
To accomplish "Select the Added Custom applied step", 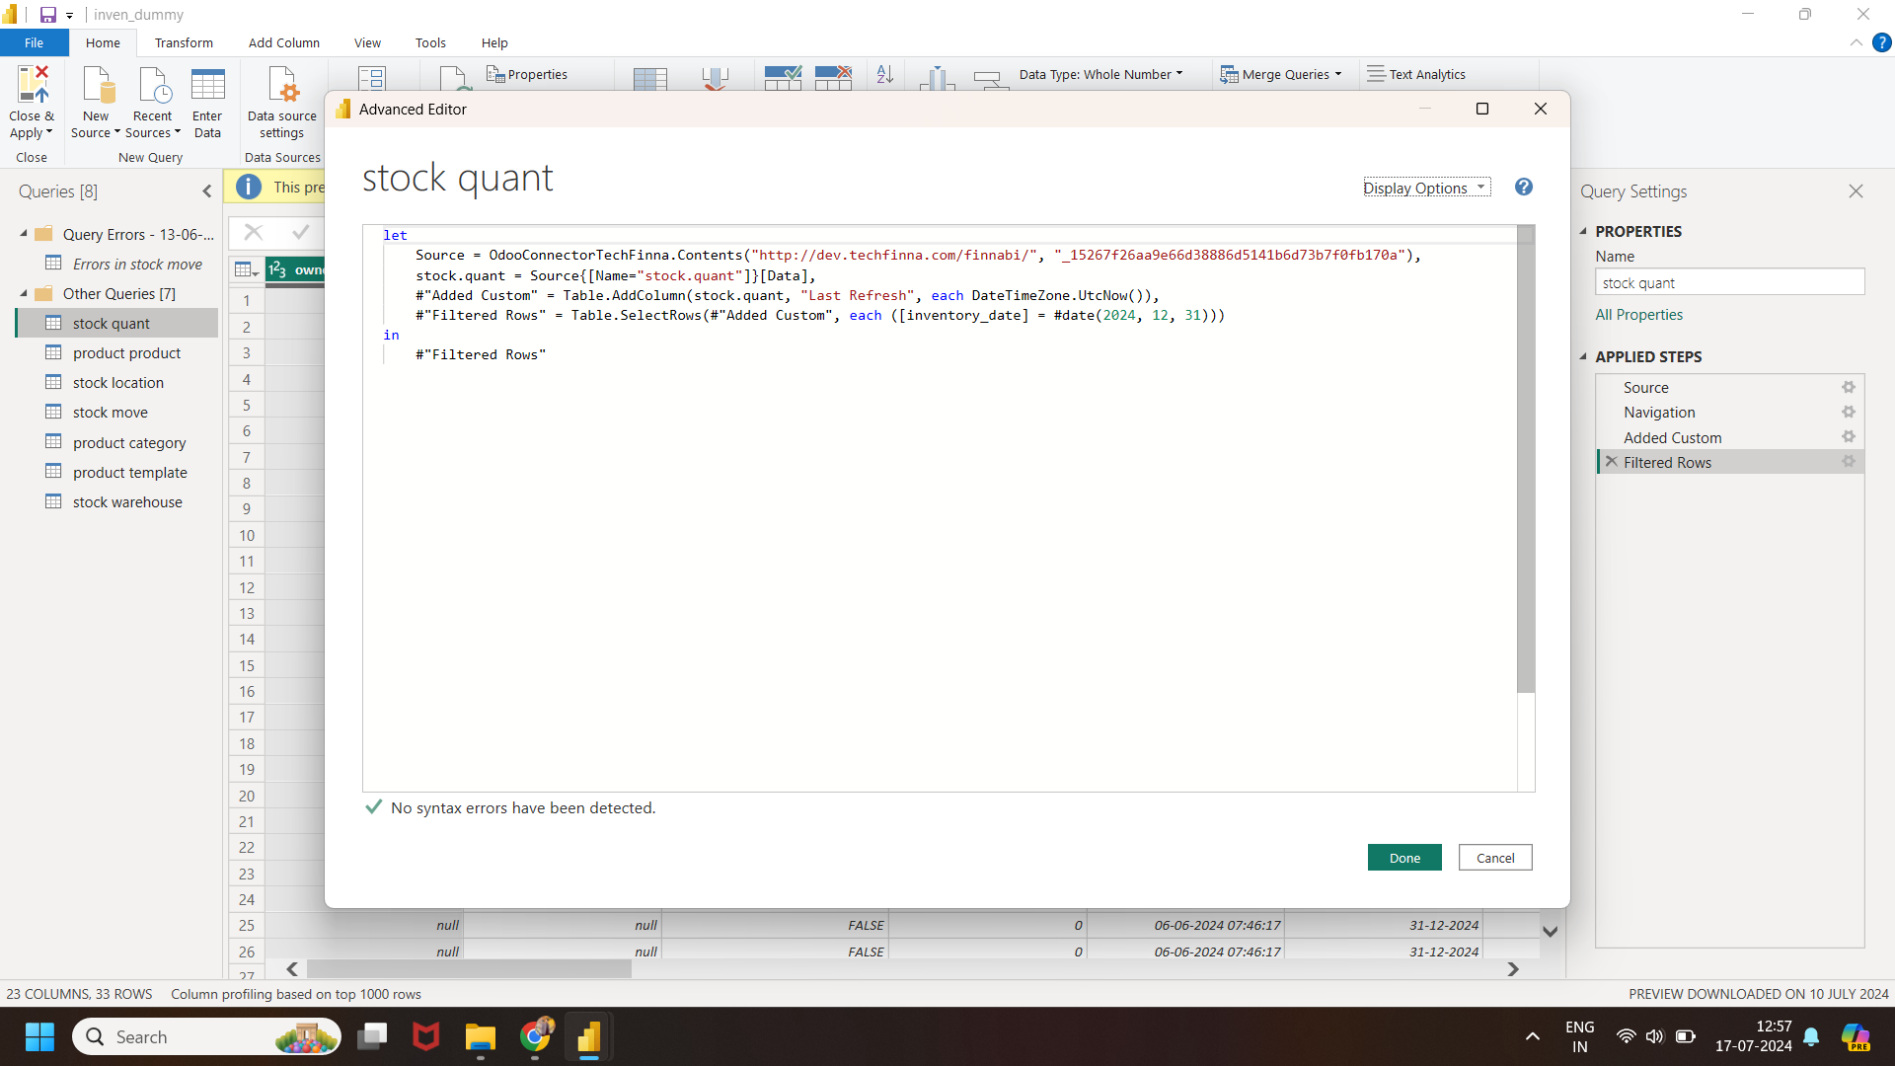I will 1672,437.
